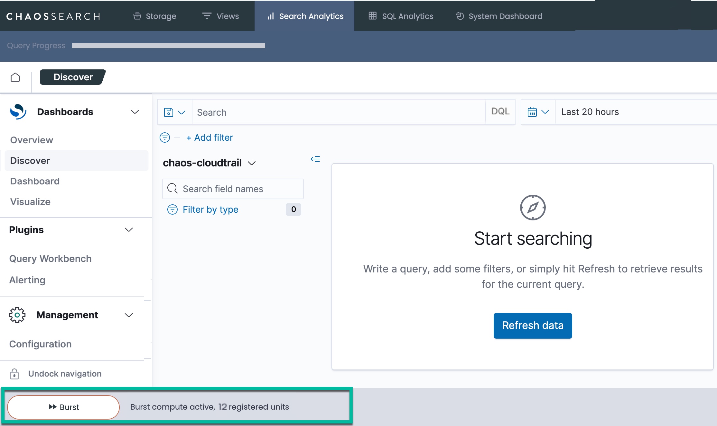Screen dimensions: 717x426
Task: Click the Add filter link
Action: tap(210, 138)
